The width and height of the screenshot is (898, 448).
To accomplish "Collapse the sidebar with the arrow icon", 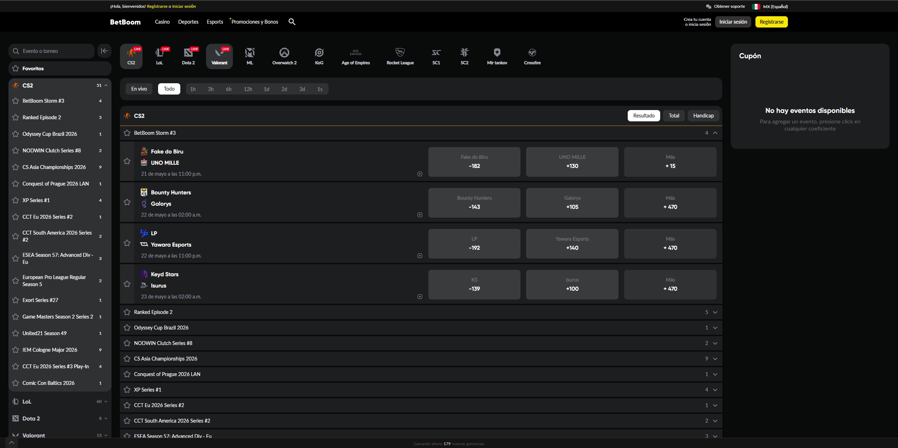I will 104,51.
